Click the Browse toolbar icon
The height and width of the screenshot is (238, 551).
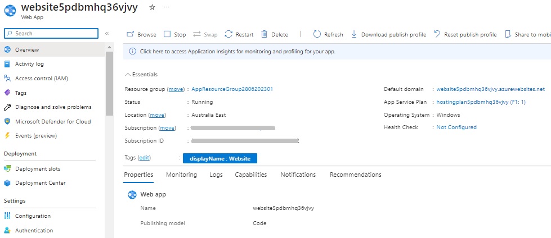coord(131,34)
